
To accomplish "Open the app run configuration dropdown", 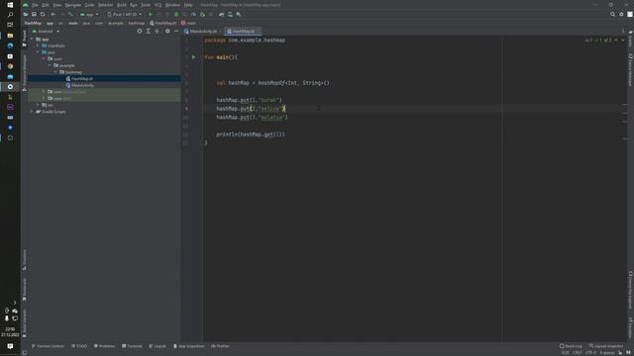I will 89,14.
